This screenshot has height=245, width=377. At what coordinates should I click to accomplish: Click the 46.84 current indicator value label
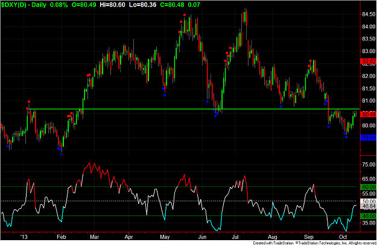coord(369,206)
